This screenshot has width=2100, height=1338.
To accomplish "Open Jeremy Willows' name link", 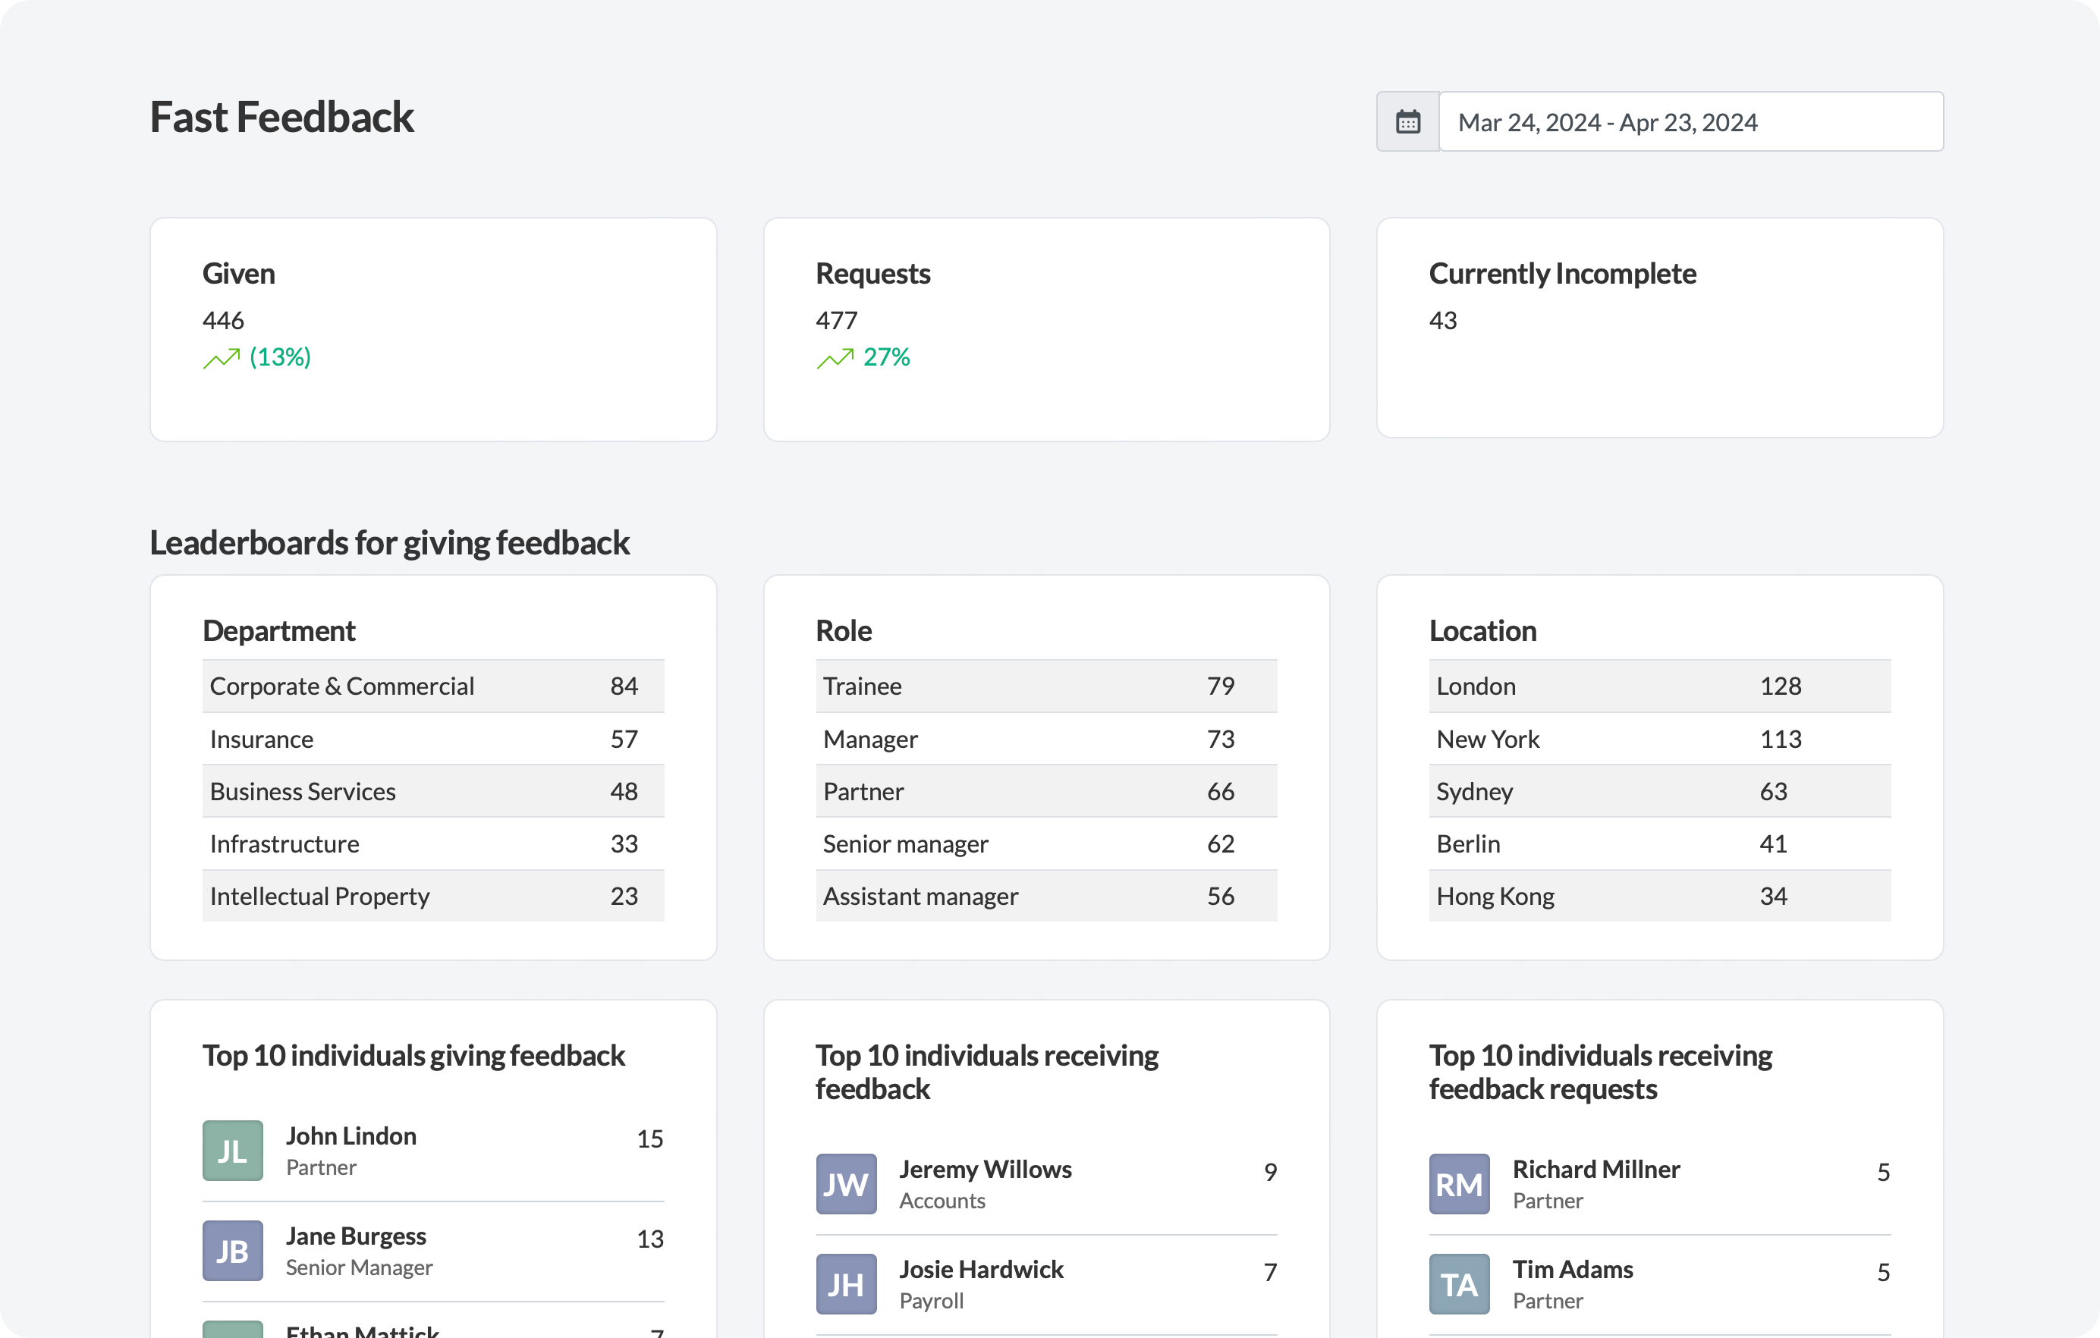I will tap(985, 1169).
